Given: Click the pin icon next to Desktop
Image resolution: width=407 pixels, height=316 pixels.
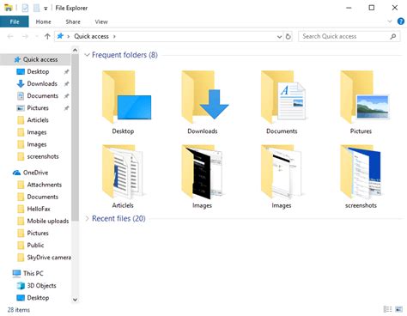Looking at the screenshot, I should (66, 71).
